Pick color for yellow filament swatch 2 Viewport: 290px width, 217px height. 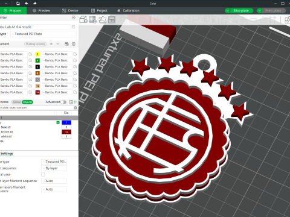click(37, 54)
